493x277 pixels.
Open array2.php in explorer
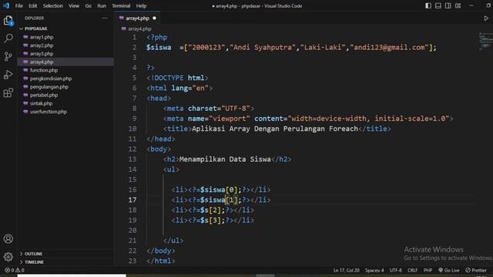[42, 45]
